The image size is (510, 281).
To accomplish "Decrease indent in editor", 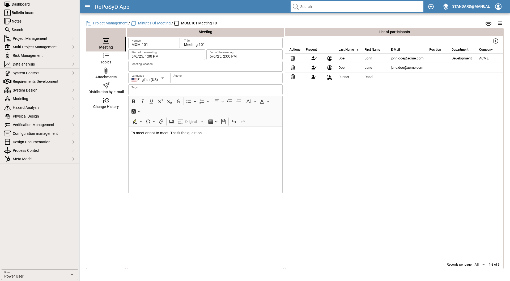I will tap(239, 101).
